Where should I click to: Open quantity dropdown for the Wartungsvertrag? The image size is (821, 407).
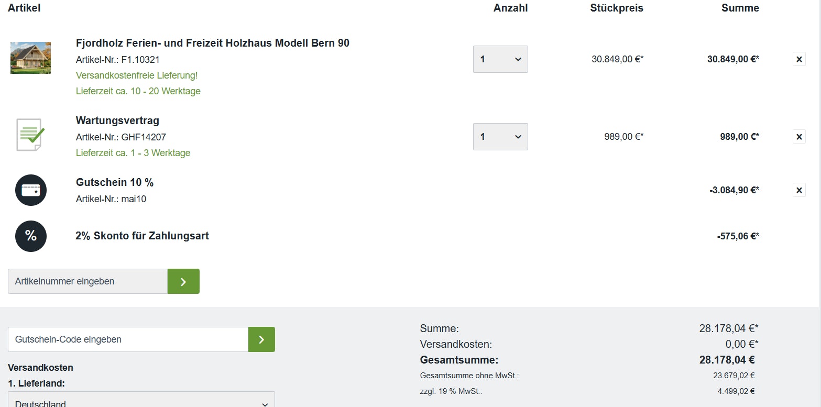pos(500,137)
